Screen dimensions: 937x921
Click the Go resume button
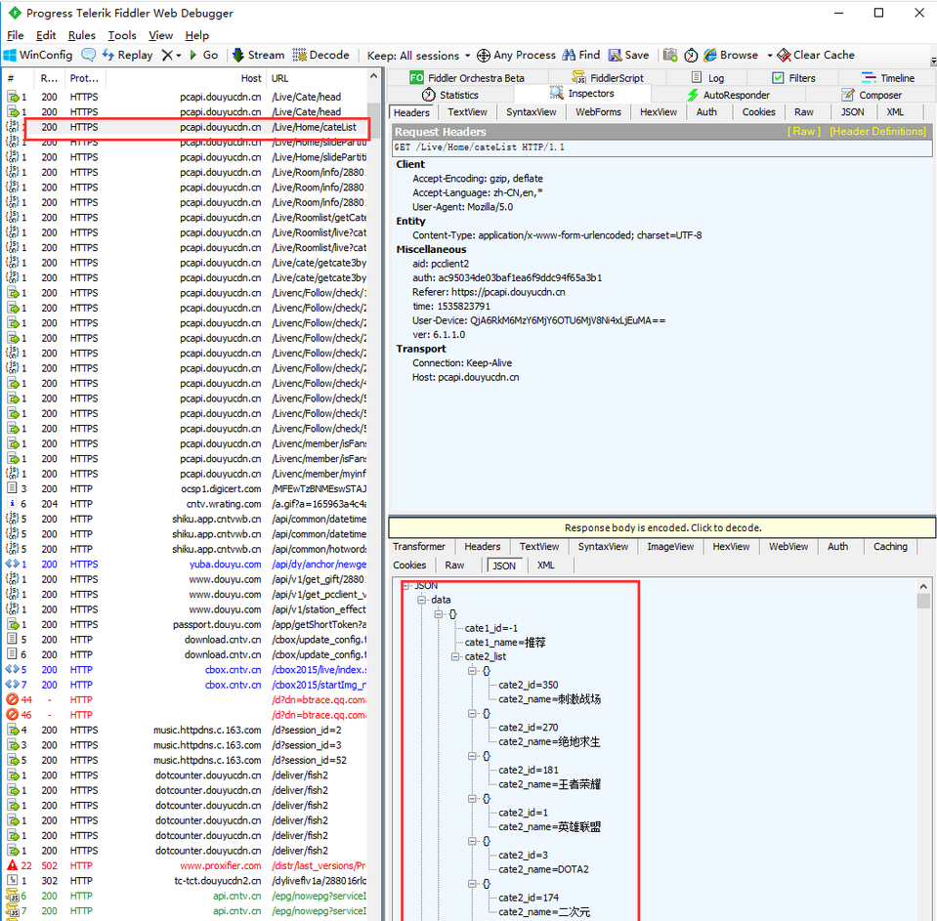click(x=204, y=55)
